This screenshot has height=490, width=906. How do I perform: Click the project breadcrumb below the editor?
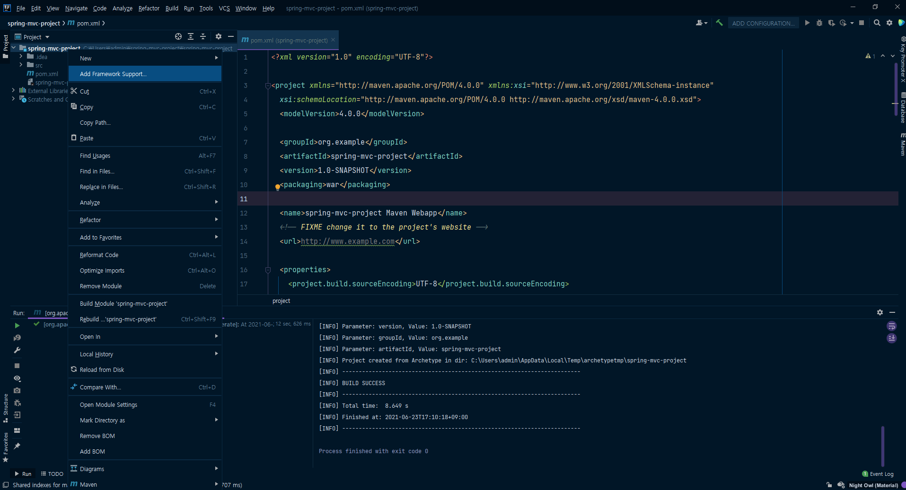click(281, 301)
